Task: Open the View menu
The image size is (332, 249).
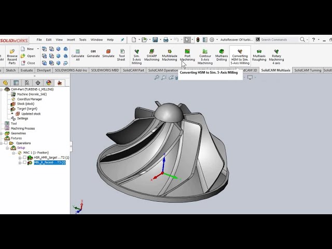Action: pyautogui.click(x=59, y=39)
